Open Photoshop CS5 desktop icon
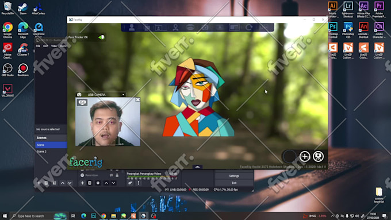Viewport: 391px width, 220px height. (348, 30)
